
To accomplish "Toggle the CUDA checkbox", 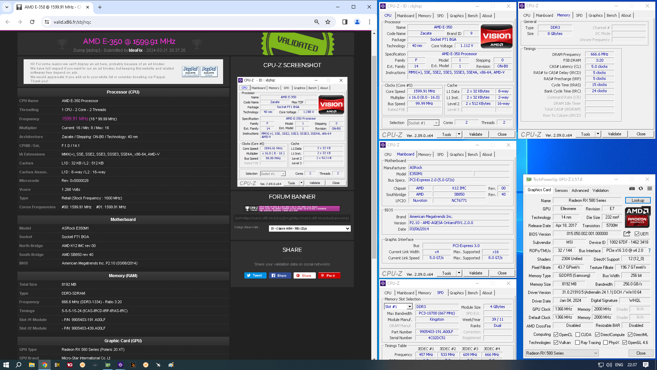I will tap(578, 335).
